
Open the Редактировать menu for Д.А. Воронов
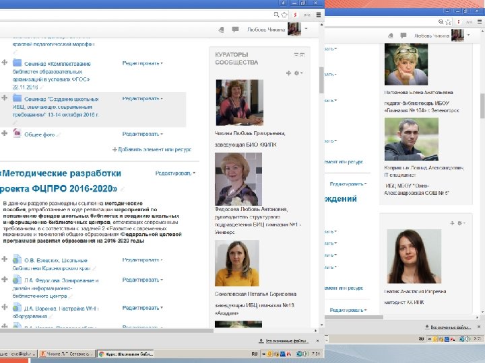click(x=142, y=308)
